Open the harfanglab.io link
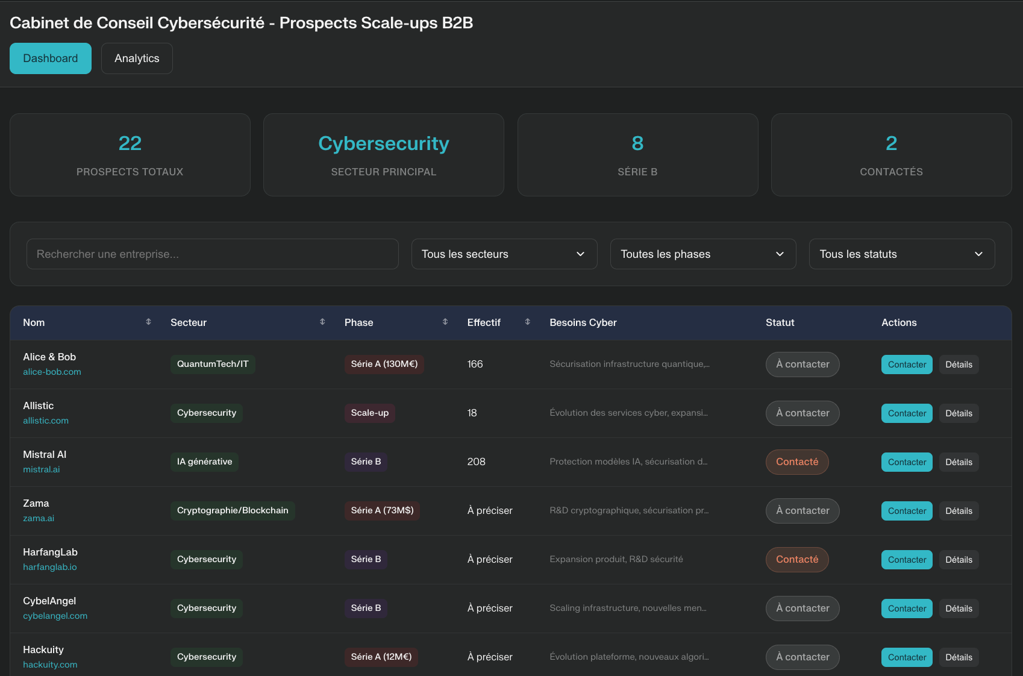1023x676 pixels. tap(50, 567)
